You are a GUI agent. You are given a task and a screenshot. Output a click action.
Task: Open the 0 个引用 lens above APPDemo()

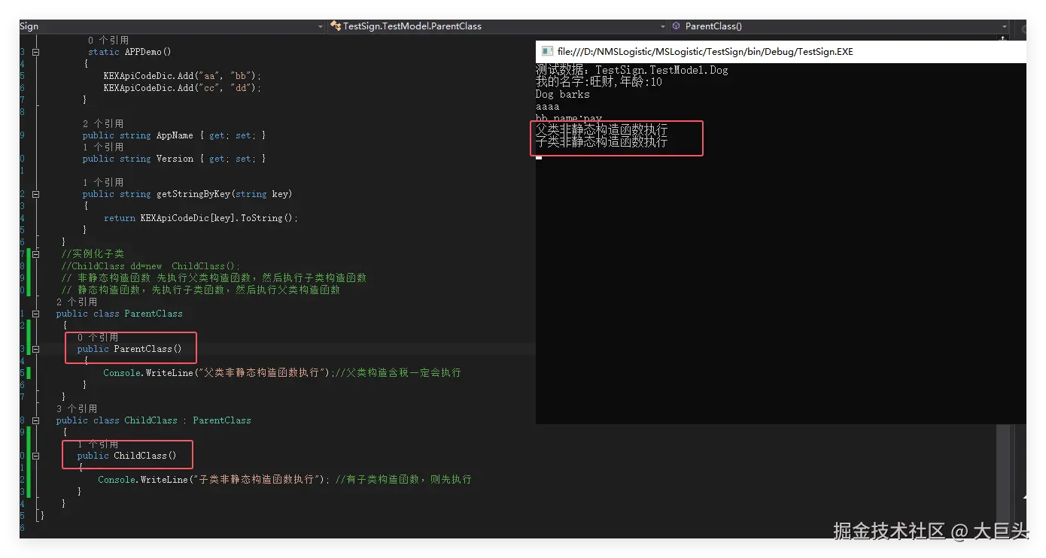[x=108, y=40]
